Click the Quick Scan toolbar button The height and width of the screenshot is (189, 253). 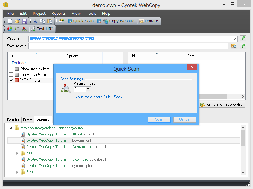pyautogui.click(x=81, y=21)
